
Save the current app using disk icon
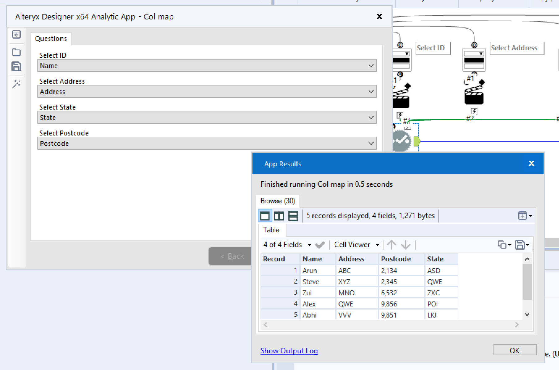coord(16,66)
